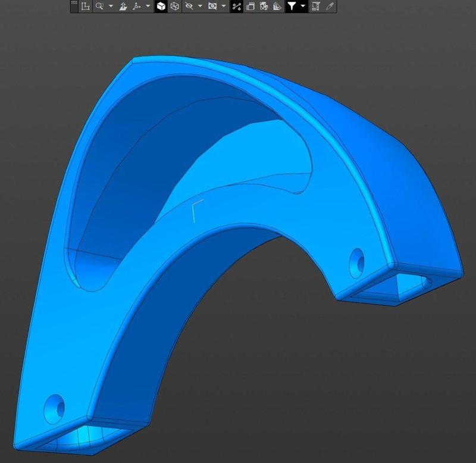
Task: Click the selection filter funnel icon
Action: pos(292,7)
